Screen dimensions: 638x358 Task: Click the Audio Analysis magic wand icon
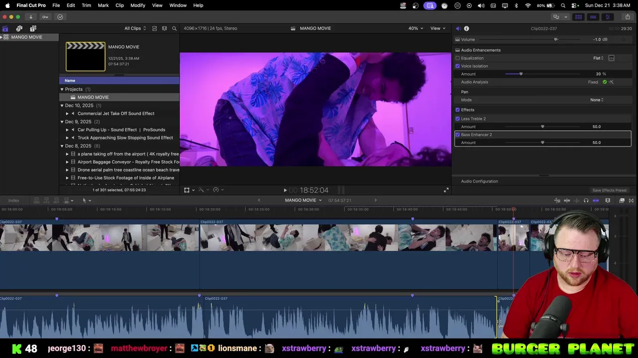tap(612, 82)
